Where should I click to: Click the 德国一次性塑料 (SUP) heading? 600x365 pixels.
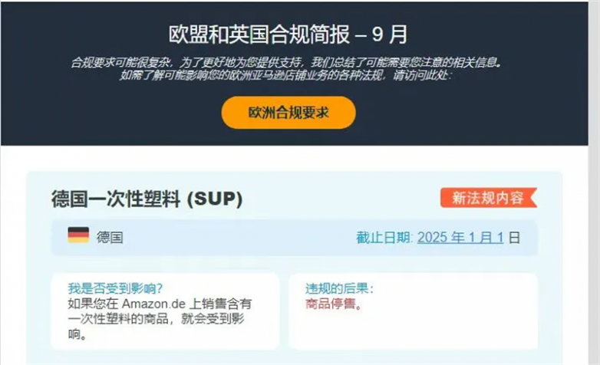click(x=147, y=199)
